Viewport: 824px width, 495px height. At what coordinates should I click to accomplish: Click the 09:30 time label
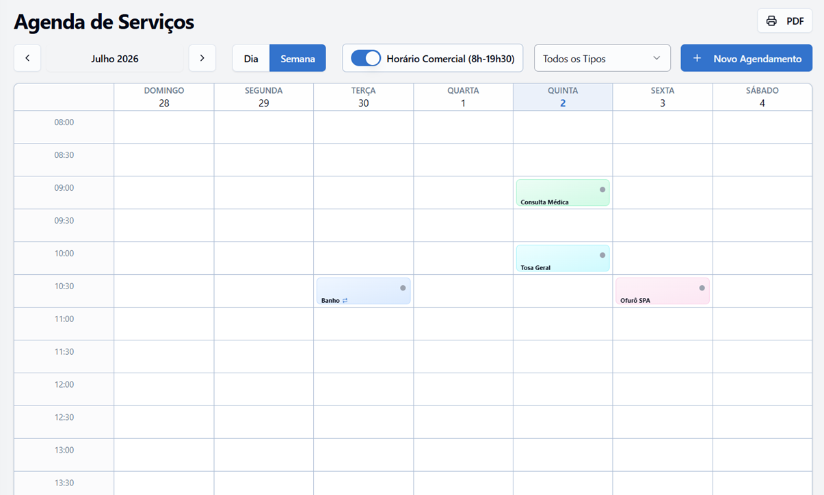click(x=64, y=221)
